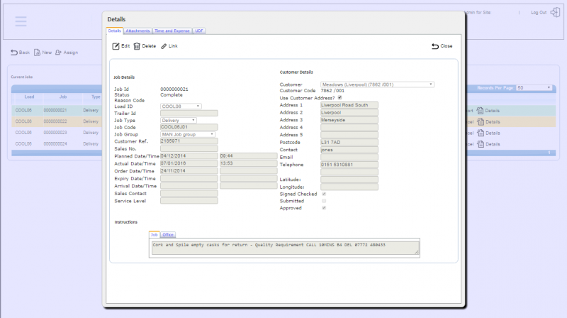Screen dimensions: 567x318
Task: Toggle Use Customer Address checkbox
Action: click(340, 98)
